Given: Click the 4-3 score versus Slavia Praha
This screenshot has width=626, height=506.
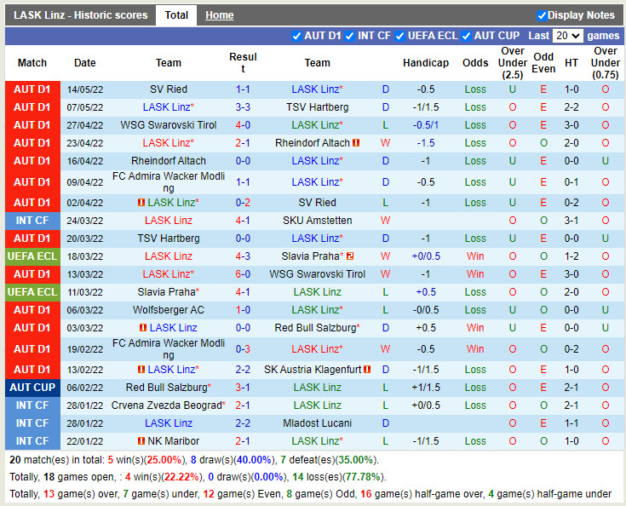Looking at the screenshot, I should [x=243, y=256].
